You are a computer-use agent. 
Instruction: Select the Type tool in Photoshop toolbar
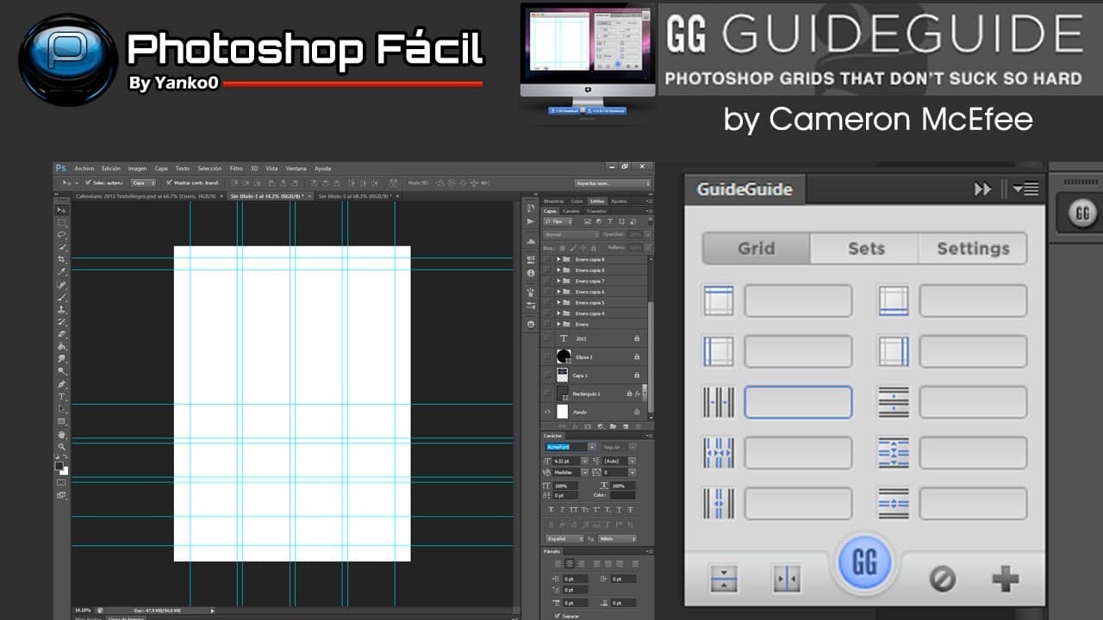point(62,397)
